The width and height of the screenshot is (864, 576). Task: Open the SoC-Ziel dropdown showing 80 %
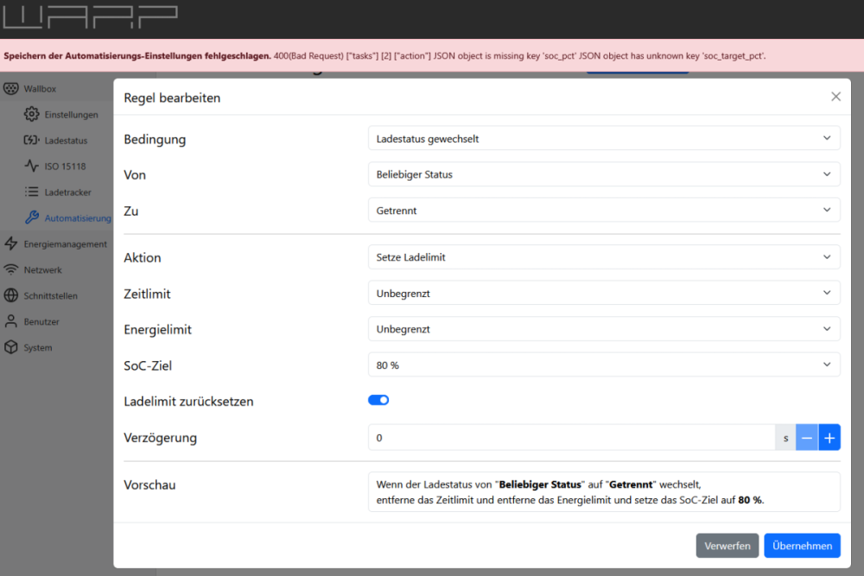[x=604, y=364]
